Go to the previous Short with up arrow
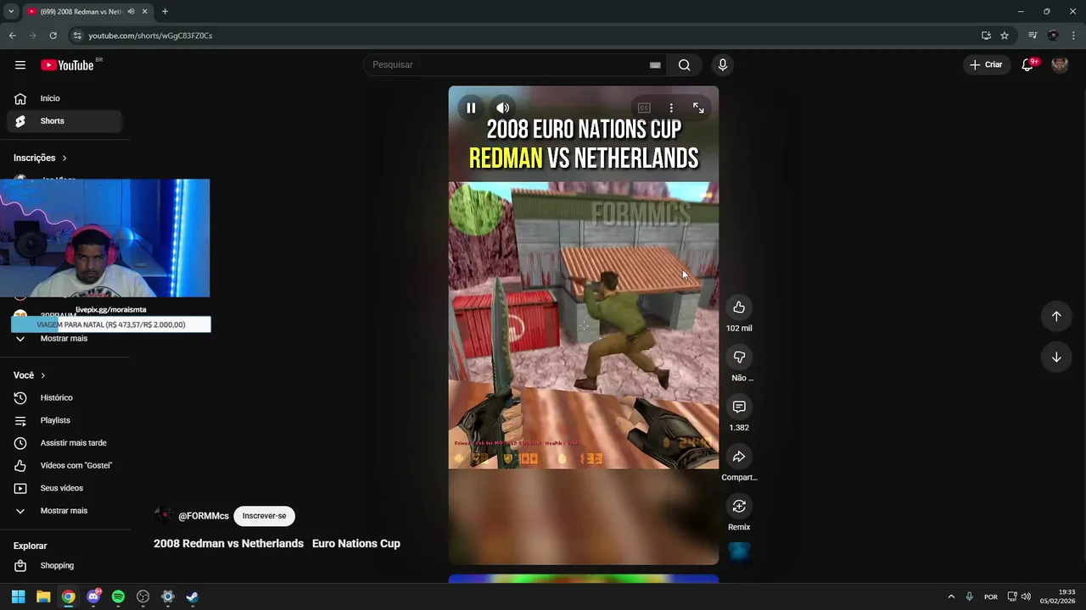The height and width of the screenshot is (610, 1086). click(1056, 316)
